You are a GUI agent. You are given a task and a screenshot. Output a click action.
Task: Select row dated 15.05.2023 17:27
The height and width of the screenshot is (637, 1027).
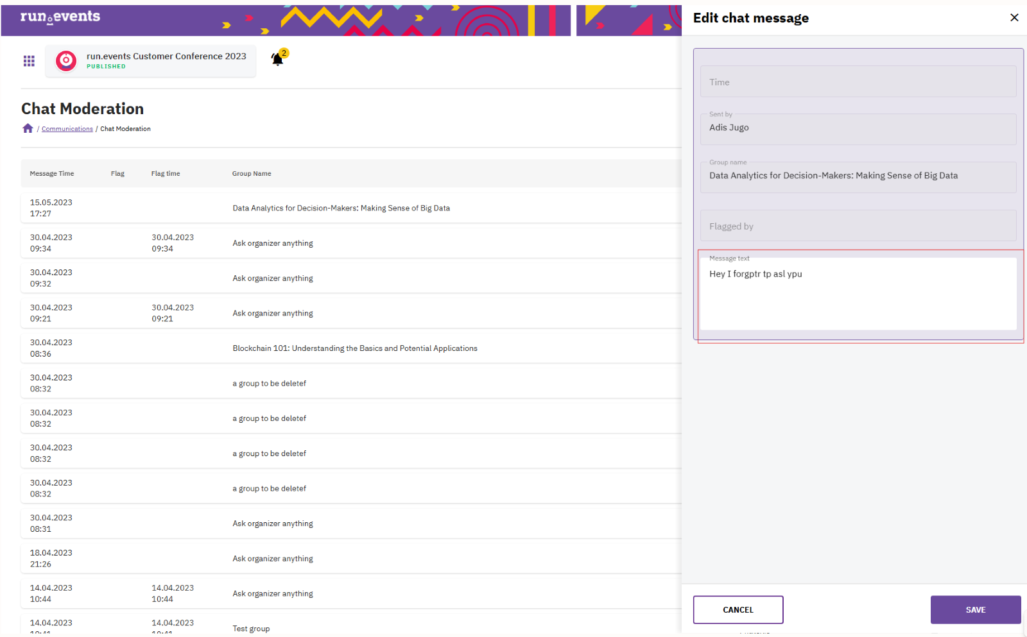[x=351, y=208]
